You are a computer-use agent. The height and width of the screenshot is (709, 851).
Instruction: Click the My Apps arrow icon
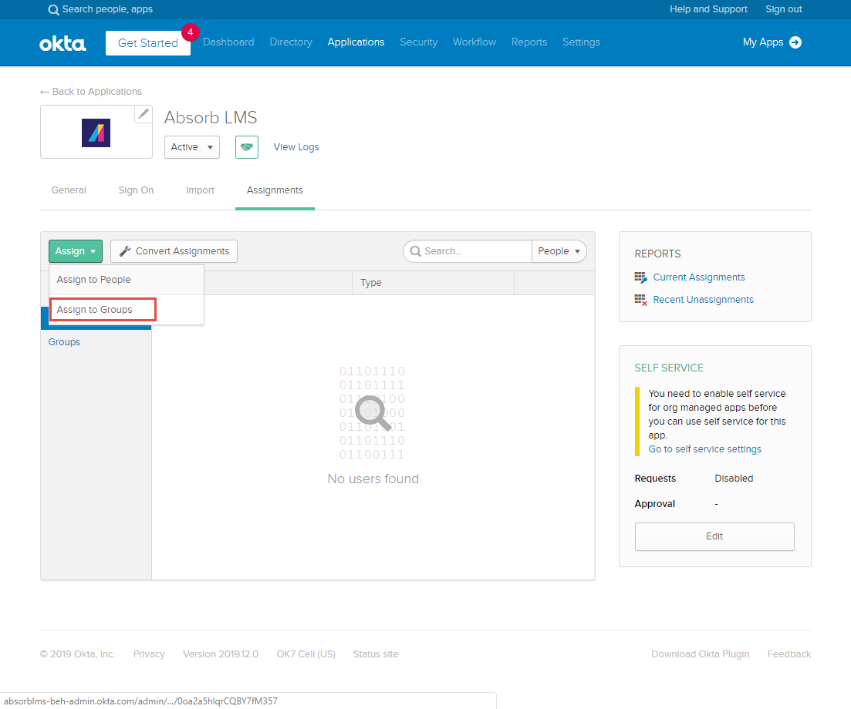795,42
